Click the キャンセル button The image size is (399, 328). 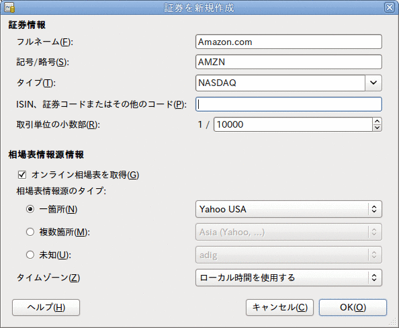click(x=279, y=307)
